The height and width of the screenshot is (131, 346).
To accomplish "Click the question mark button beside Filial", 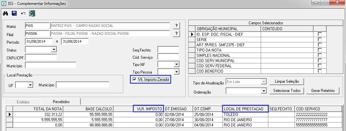I will (176, 33).
